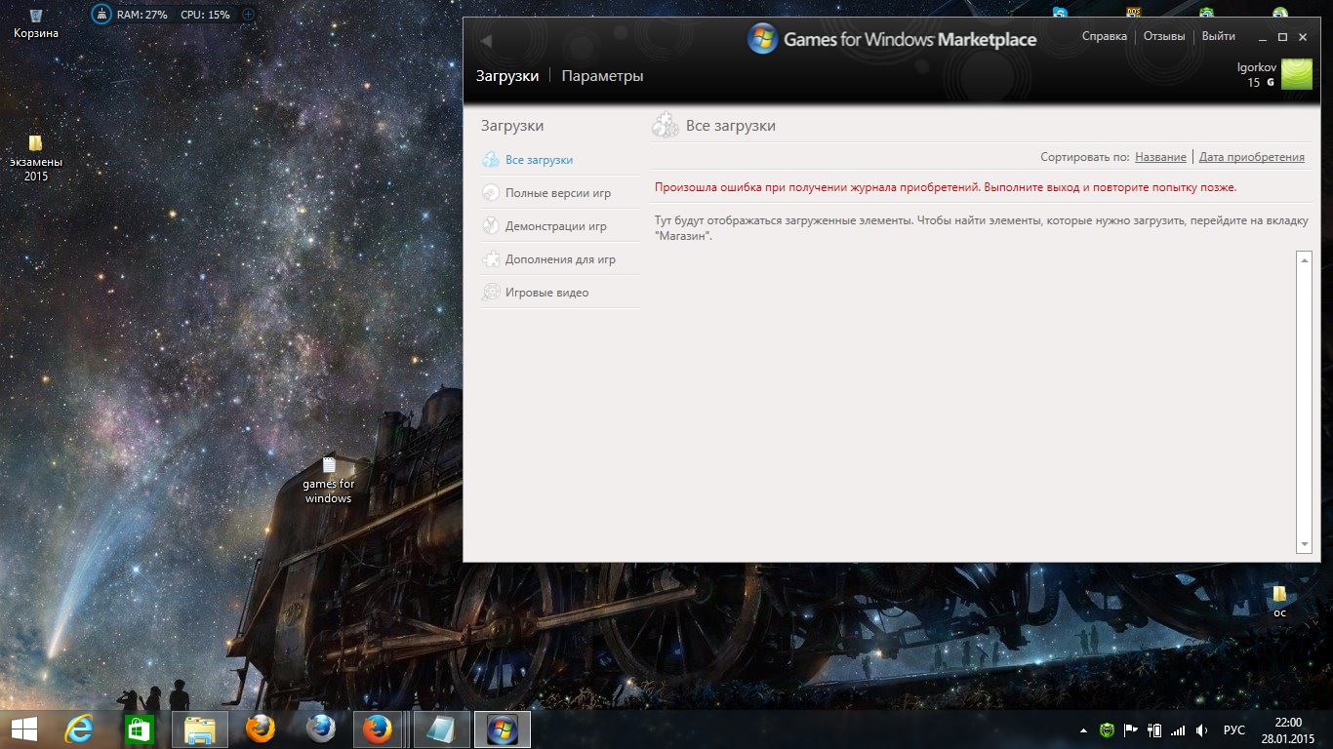1333x749 pixels.
Task: Click the Games for Windows taskbar icon
Action: pyautogui.click(x=503, y=729)
